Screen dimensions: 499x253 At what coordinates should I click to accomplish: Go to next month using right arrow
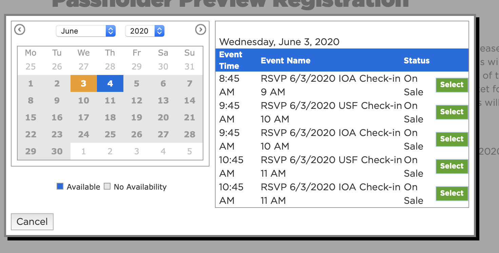point(201,30)
